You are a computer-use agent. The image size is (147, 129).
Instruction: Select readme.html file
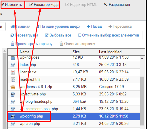[x=74, y=80]
